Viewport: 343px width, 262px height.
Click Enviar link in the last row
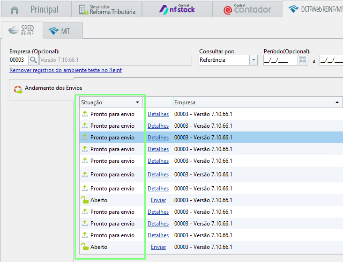[158, 247]
